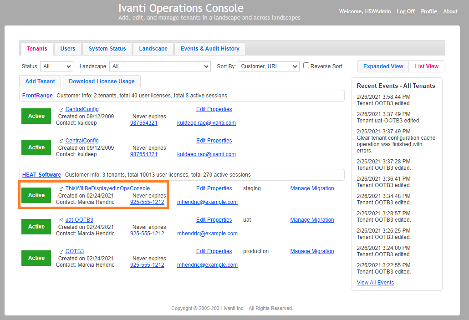The image size is (469, 320).
Task: Open the Sort By dropdown
Action: 268,66
